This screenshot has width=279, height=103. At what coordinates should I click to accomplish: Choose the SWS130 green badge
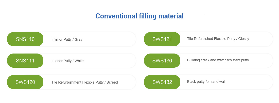click(x=162, y=61)
